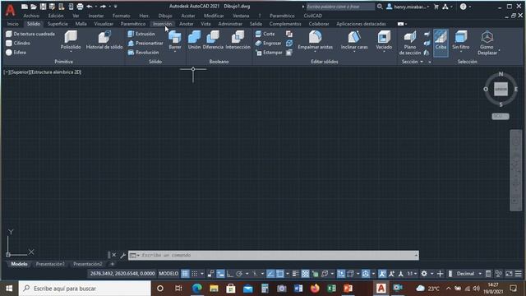526x296 pixels.
Task: Expand command line recent commands arrow
Action: point(416,256)
